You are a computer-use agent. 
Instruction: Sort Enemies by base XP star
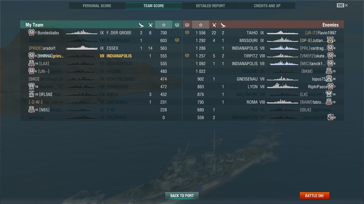point(201,25)
